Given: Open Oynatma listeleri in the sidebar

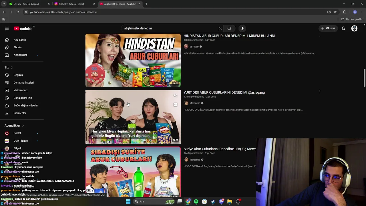Looking at the screenshot, I should click(x=23, y=83).
